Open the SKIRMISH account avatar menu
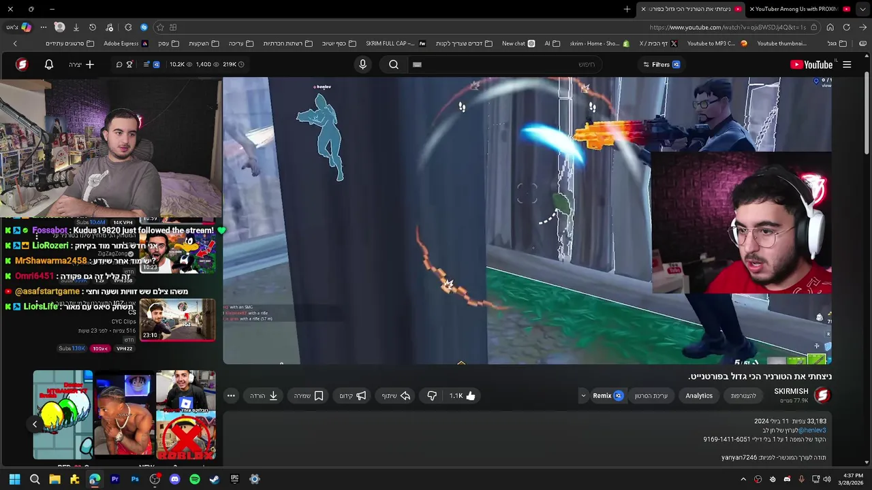 (22, 65)
